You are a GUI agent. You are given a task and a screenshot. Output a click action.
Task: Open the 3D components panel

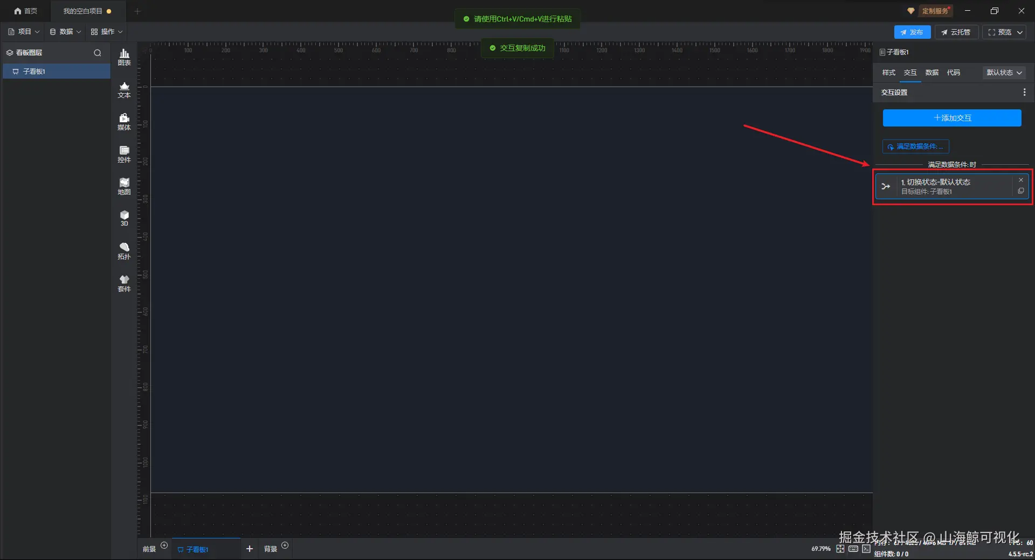tap(124, 218)
